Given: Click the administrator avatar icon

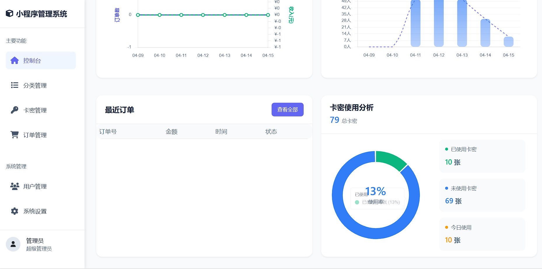Looking at the screenshot, I should pyautogui.click(x=13, y=244).
